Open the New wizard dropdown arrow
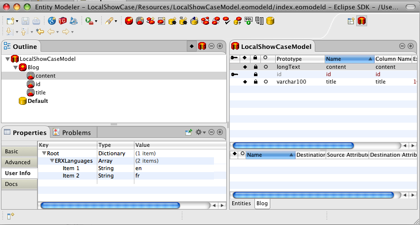This screenshot has width=420, height=225. click(17, 21)
